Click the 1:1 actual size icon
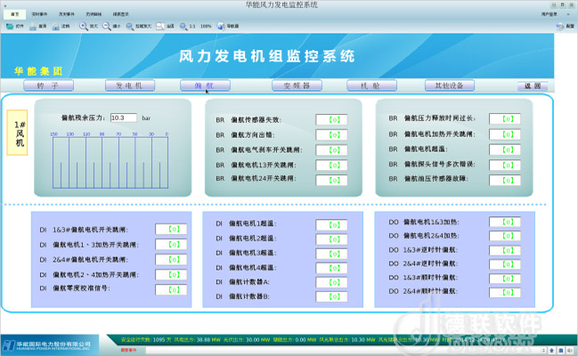The height and width of the screenshot is (356, 578). 183,27
